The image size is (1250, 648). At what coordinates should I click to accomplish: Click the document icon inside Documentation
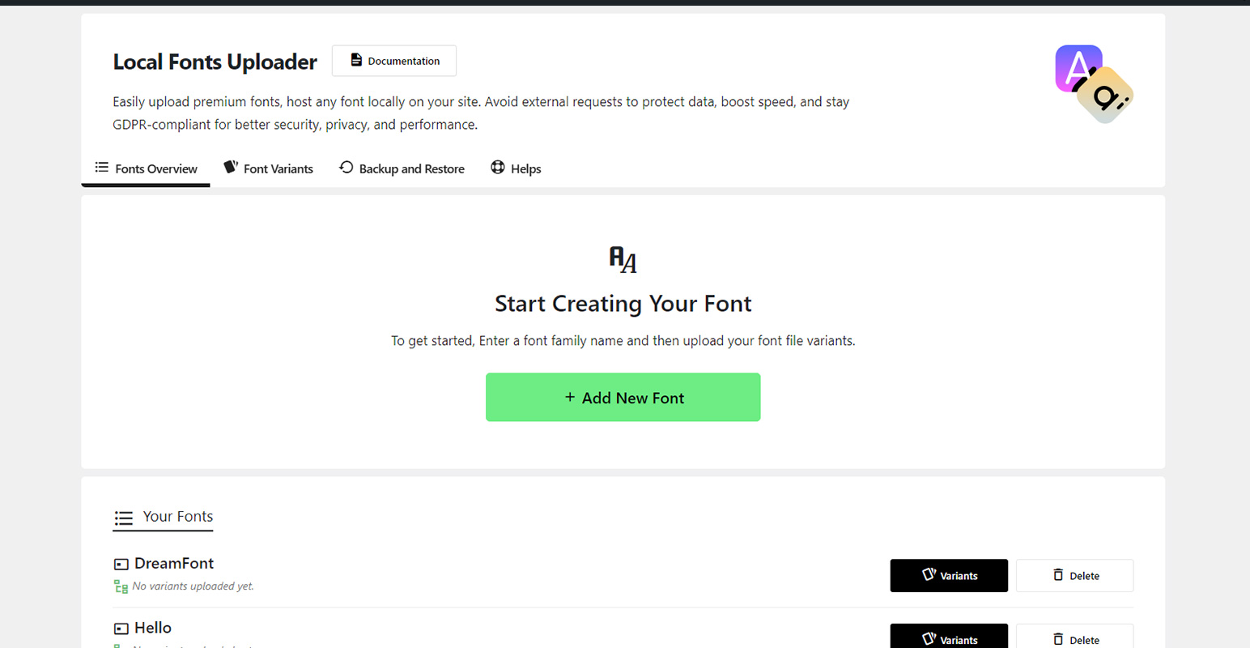click(x=356, y=60)
